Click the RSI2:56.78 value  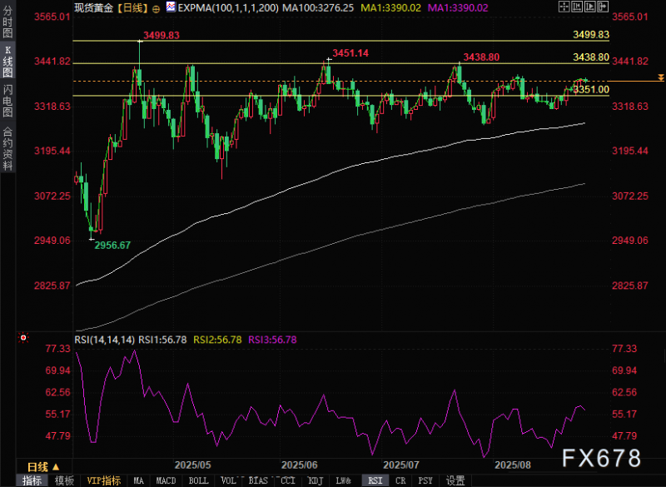tap(217, 340)
